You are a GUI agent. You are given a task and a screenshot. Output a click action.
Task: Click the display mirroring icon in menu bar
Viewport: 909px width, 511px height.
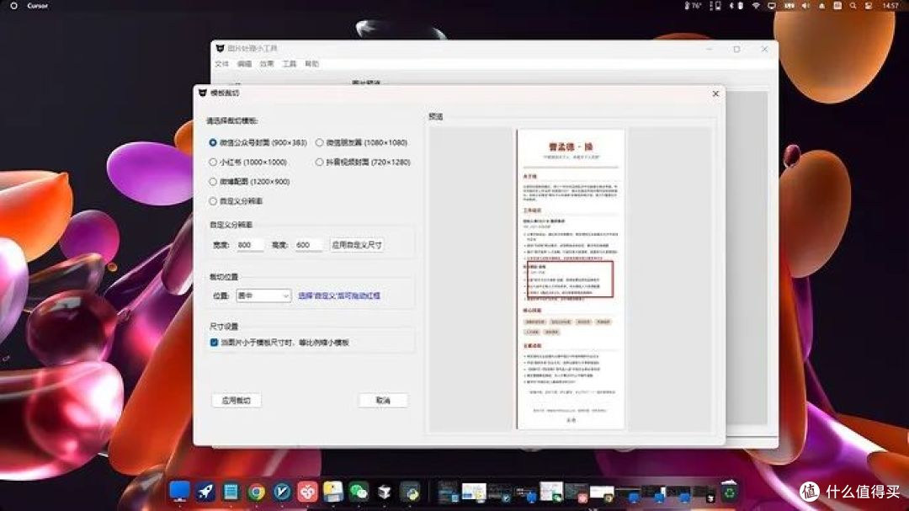click(772, 6)
